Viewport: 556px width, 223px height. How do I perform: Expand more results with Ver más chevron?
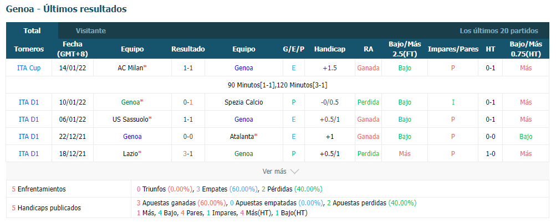point(281,172)
